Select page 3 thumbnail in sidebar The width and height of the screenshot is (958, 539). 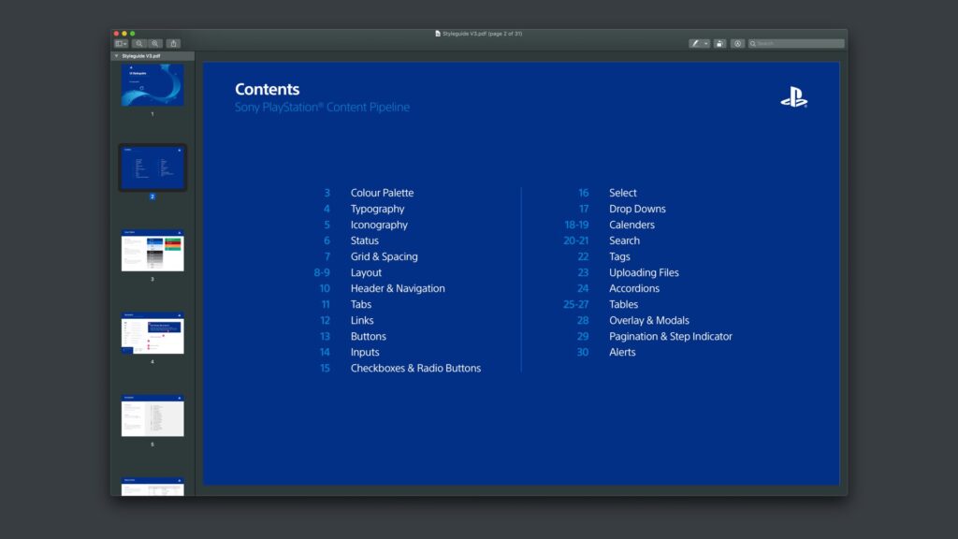pyautogui.click(x=152, y=251)
